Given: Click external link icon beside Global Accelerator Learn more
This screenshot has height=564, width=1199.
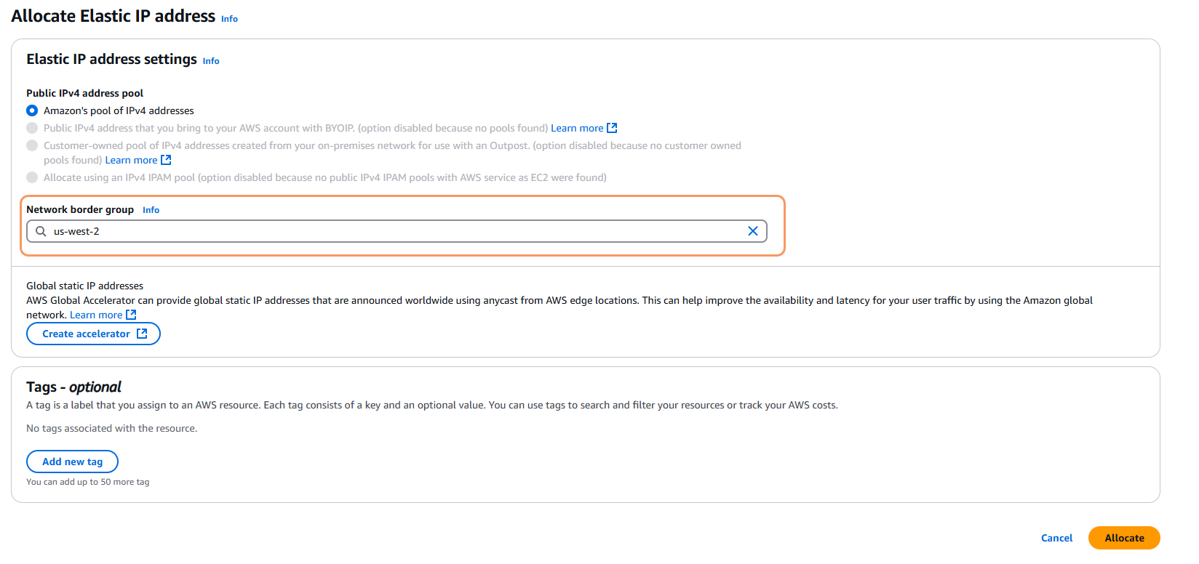Looking at the screenshot, I should click(131, 315).
